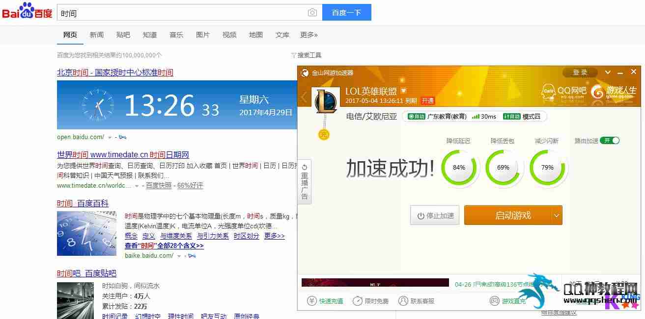The image size is (645, 319).
Task: Open image search via camera icon
Action: [x=312, y=13]
